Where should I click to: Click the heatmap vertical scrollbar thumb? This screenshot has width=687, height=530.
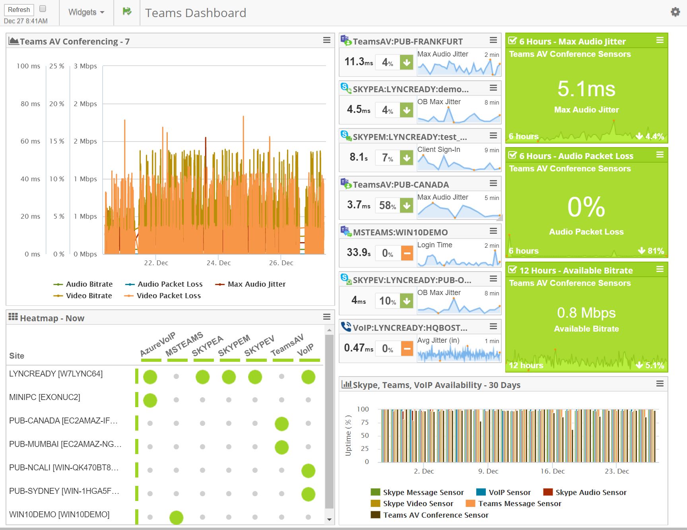click(x=329, y=421)
